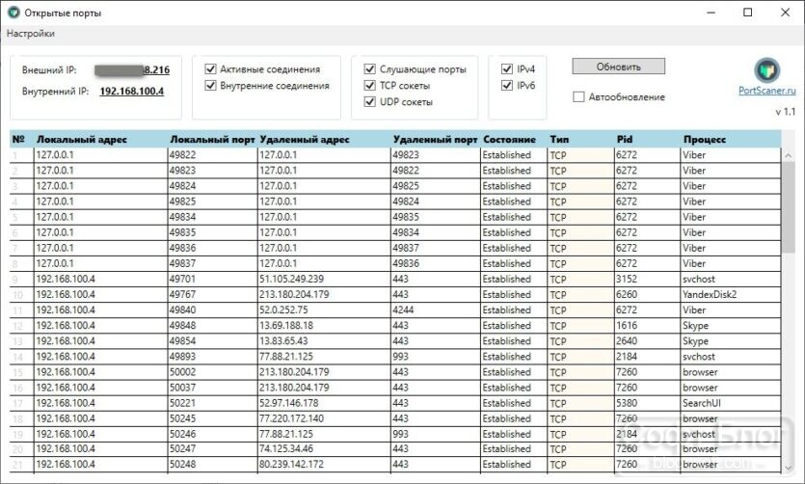Select the SearchUI process cell
Screen dimensions: 805x484
tap(731, 403)
